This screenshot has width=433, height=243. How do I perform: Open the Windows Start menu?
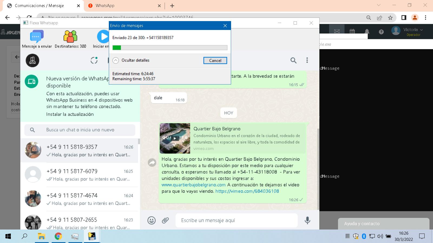8,236
